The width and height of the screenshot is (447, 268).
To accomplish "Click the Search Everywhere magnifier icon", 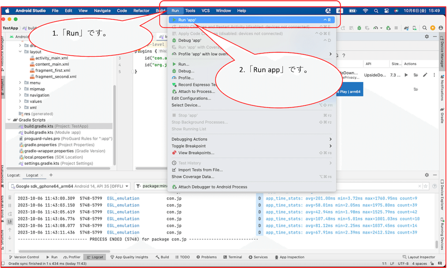I will click(x=424, y=28).
